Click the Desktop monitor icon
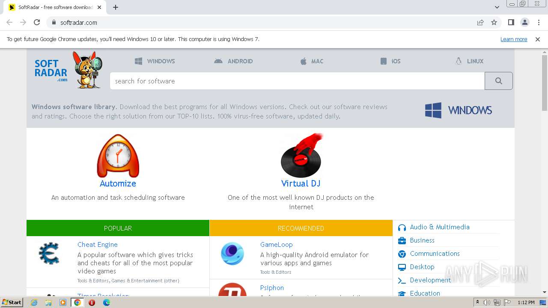 (x=402, y=267)
